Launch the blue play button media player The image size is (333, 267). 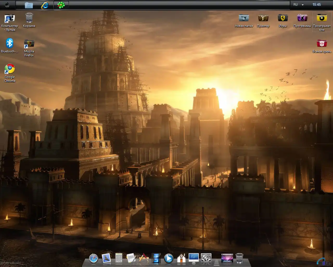point(169,258)
